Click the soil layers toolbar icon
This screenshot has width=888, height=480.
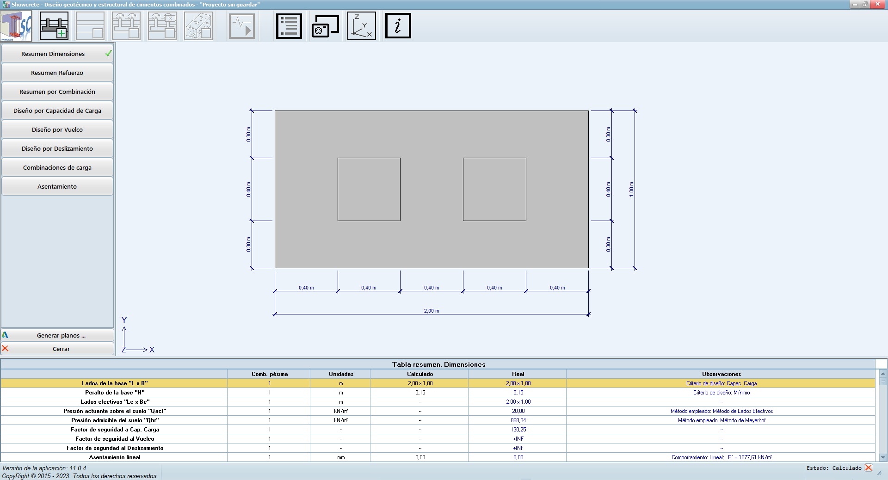[x=90, y=26]
